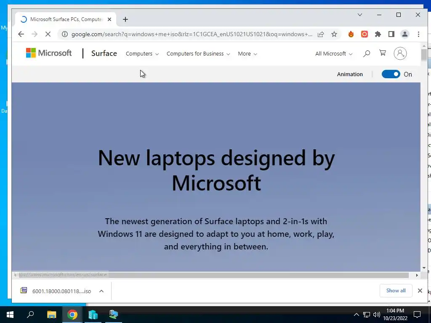Expand the All Microsoft menu
This screenshot has width=431, height=323.
coord(334,54)
